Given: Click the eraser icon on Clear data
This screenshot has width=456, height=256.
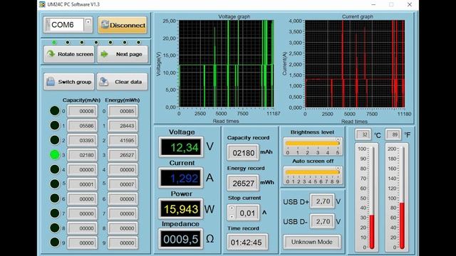Looking at the screenshot, I should (x=103, y=82).
